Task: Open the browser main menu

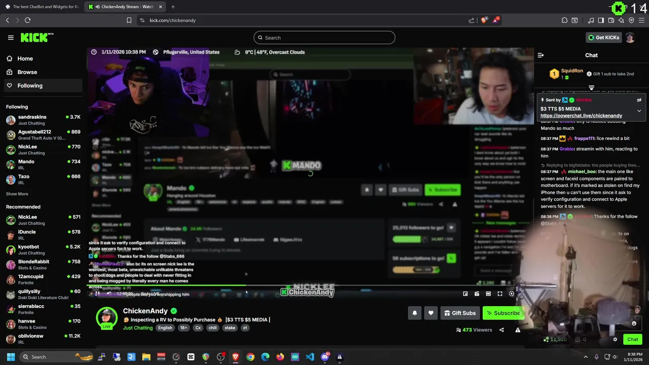Action: coord(641,20)
